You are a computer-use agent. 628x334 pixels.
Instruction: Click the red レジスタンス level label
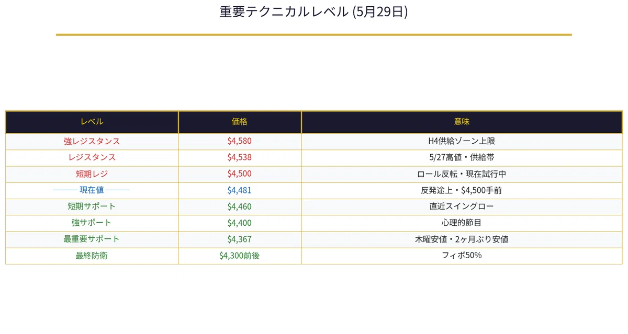click(x=92, y=157)
